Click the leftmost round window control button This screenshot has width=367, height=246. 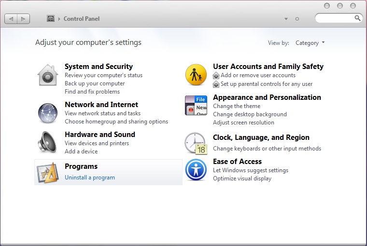coord(327,6)
